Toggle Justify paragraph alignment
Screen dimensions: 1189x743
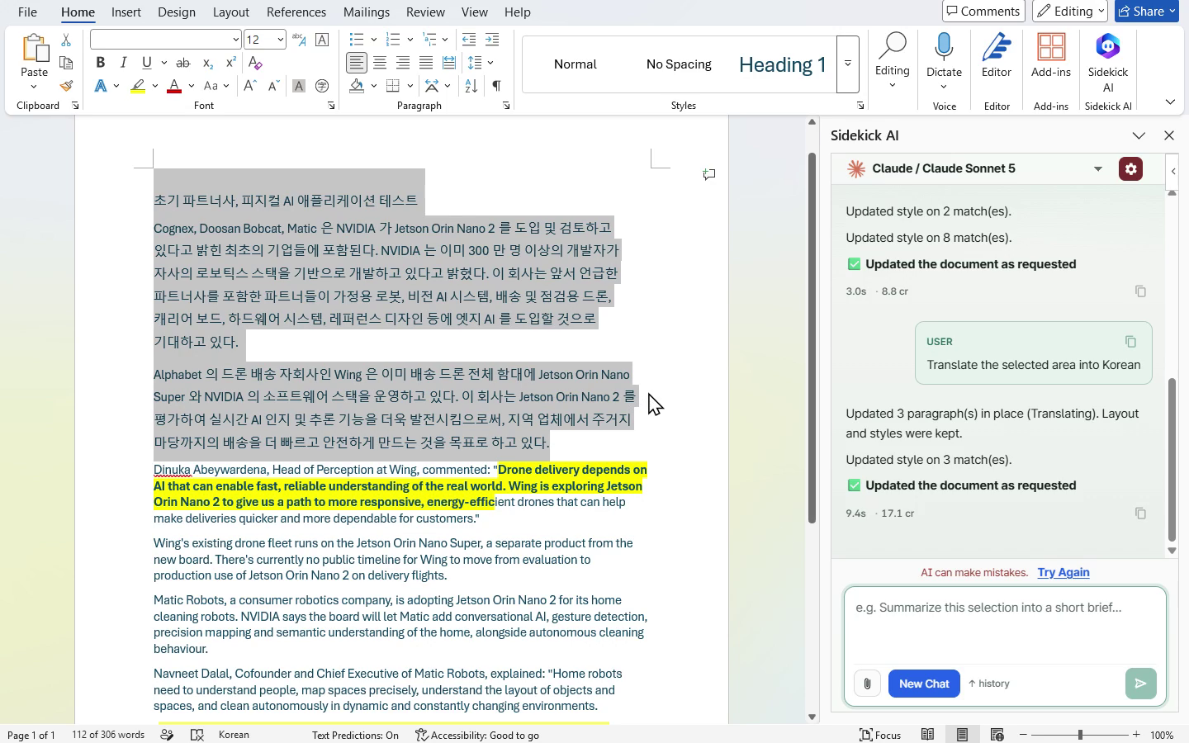(x=426, y=63)
